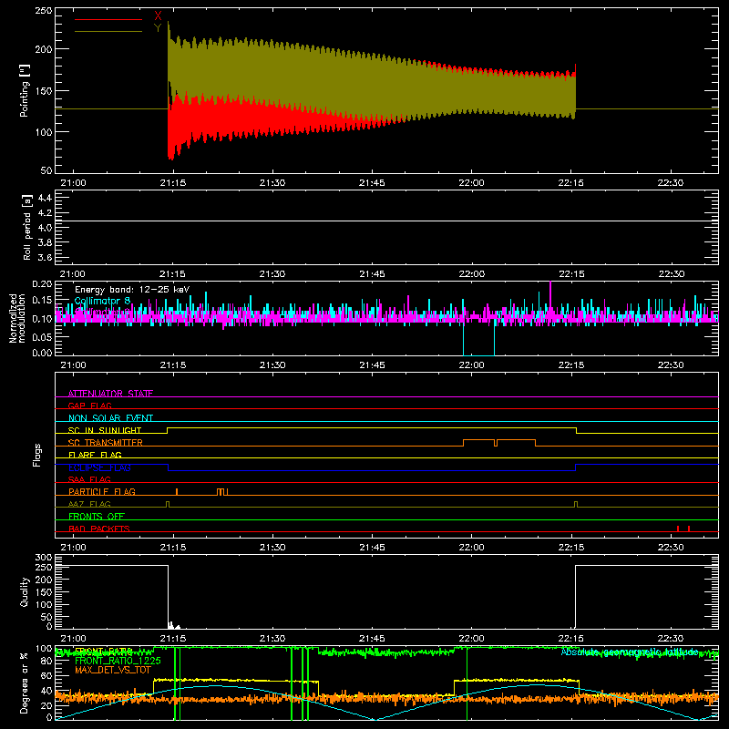Image resolution: width=729 pixels, height=729 pixels.
Task: Click the 80 tick on Degrees or % axis
Action: click(x=46, y=661)
